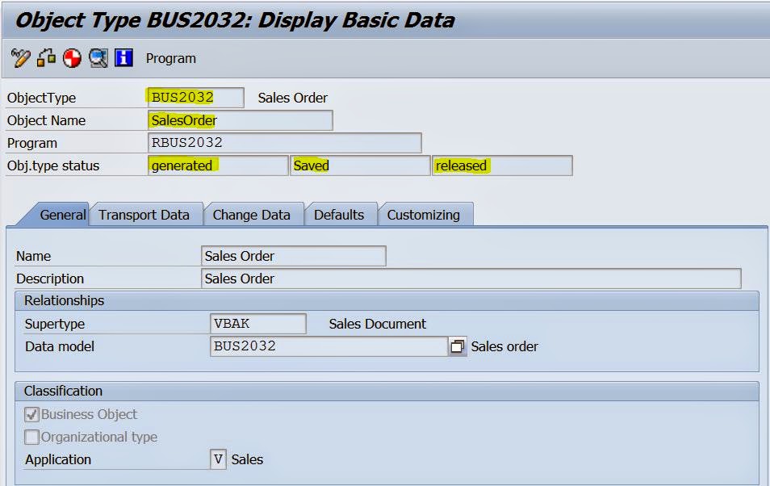Select the pencil icon to edit basic data
The width and height of the screenshot is (770, 486).
point(20,57)
